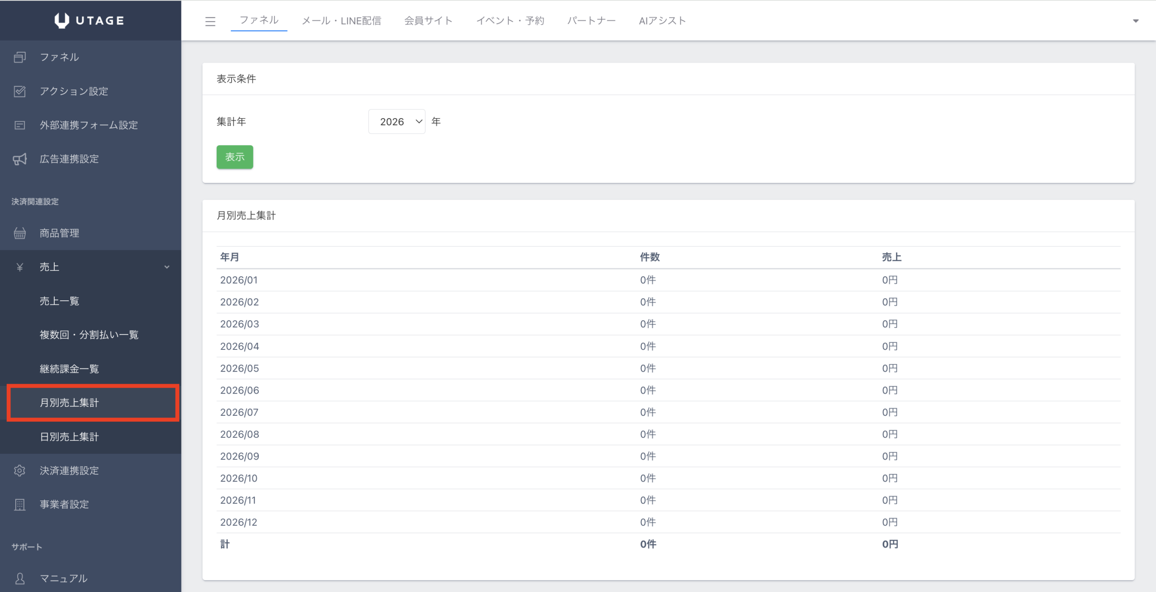
Task: Click the マニュアル person icon
Action: tap(19, 578)
